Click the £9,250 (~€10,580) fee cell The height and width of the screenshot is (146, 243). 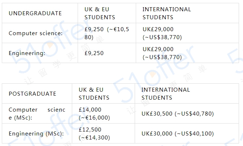click(x=107, y=33)
